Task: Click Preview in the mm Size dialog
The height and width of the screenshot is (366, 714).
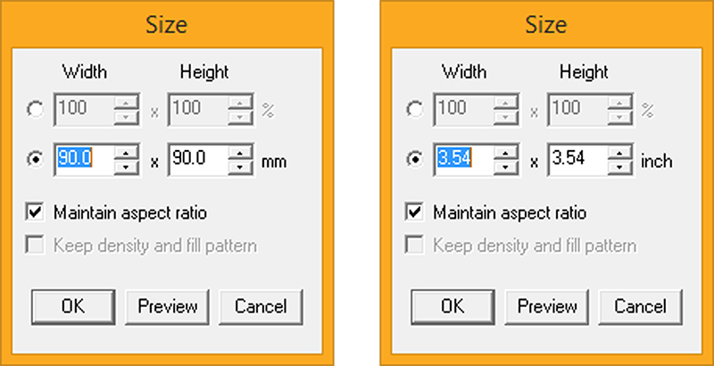Action: (167, 306)
